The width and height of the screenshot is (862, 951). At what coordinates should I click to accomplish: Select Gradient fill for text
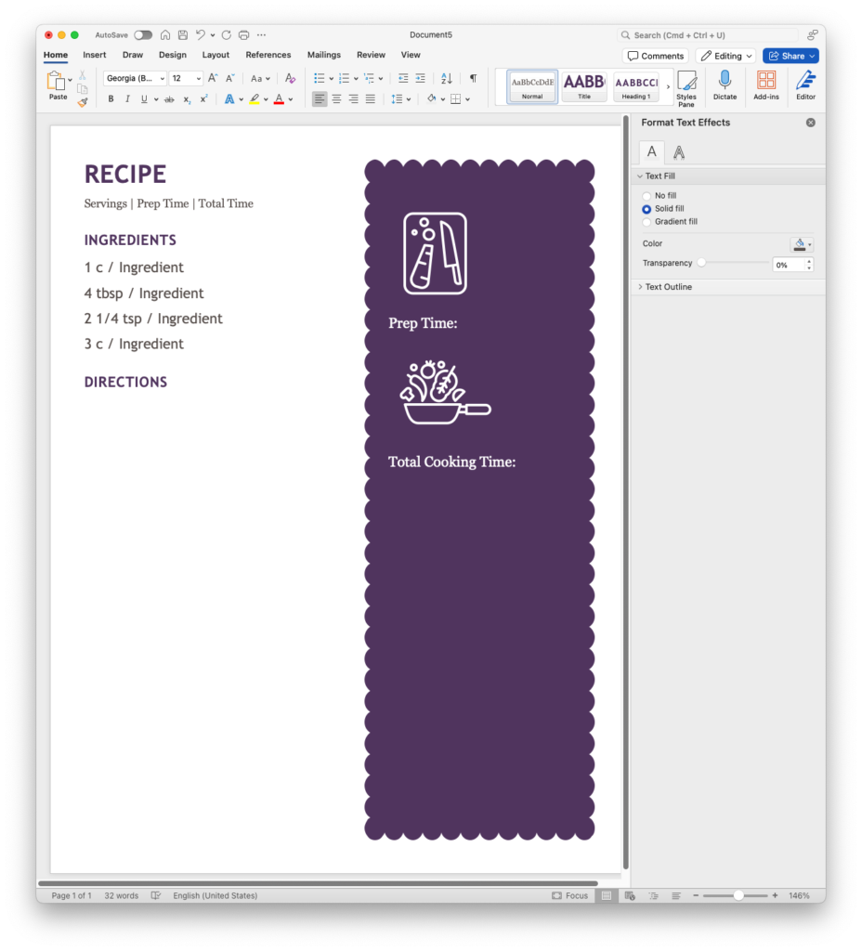[x=646, y=221]
